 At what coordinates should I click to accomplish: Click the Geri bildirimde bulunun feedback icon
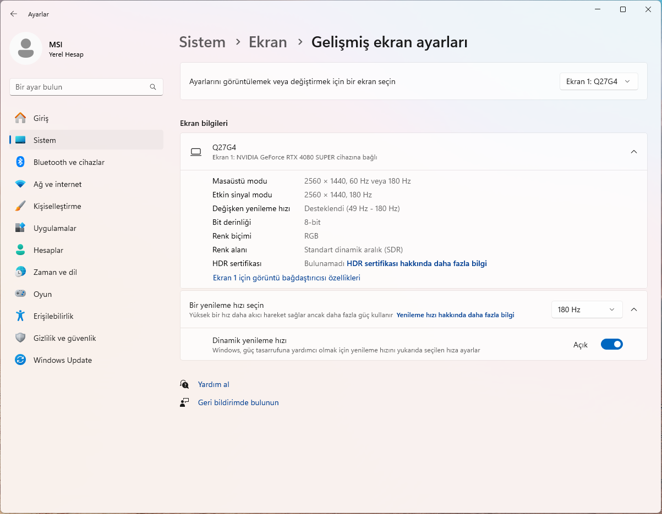point(184,402)
